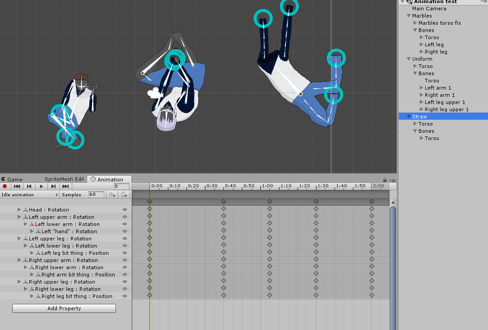Collapse Animation test scene in hierarchy
This screenshot has height=330, width=488.
point(402,1)
